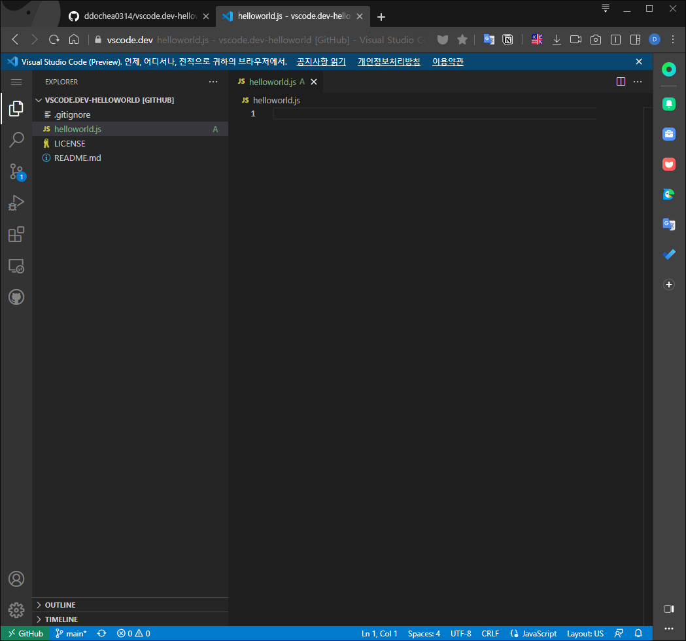Open the Remote Explorer icon

pyautogui.click(x=16, y=266)
